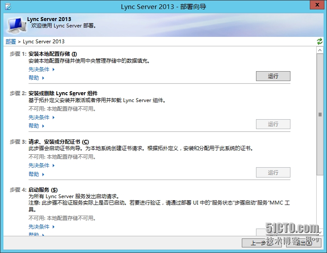The image size is (327, 253).
Task: Expand 先决条件 under step 4
Action: (41, 226)
